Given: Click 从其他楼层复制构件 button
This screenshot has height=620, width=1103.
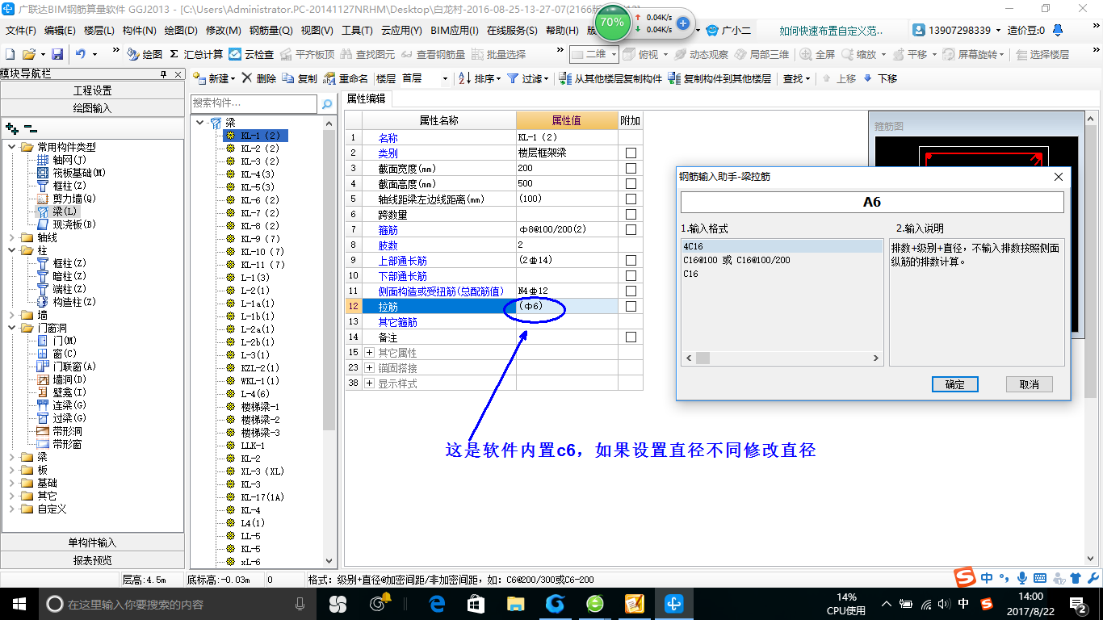Looking at the screenshot, I should [x=610, y=78].
